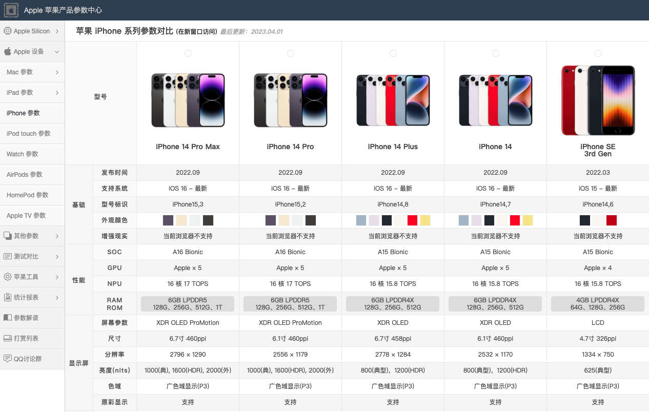649x412 pixels.
Task: Select the iPhone 14 radio button
Action: (x=496, y=53)
